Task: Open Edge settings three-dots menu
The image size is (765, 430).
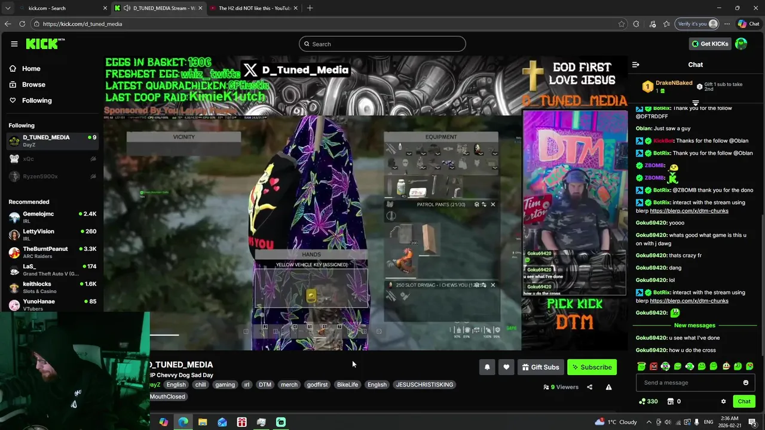Action: pos(727,24)
